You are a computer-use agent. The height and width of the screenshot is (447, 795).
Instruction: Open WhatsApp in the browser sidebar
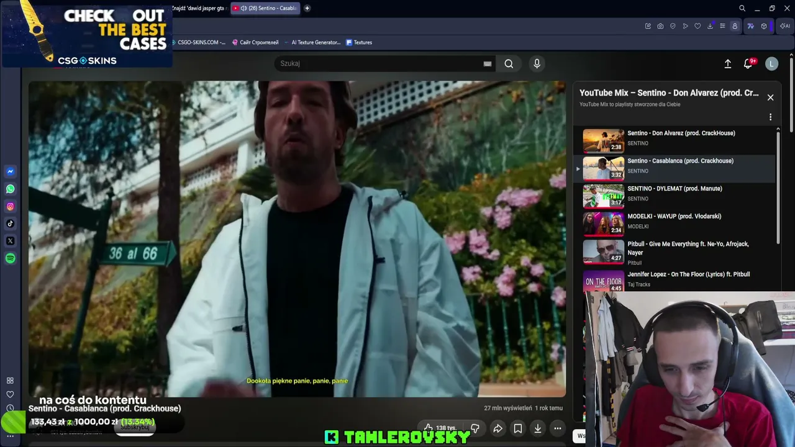(11, 189)
